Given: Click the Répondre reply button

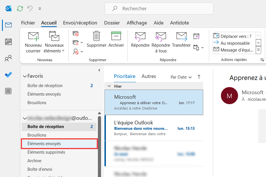Looking at the screenshot, I should click(x=140, y=40).
